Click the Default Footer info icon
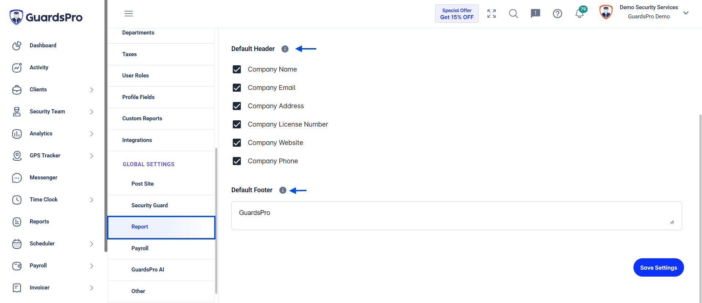This screenshot has height=303, width=702. click(x=283, y=190)
